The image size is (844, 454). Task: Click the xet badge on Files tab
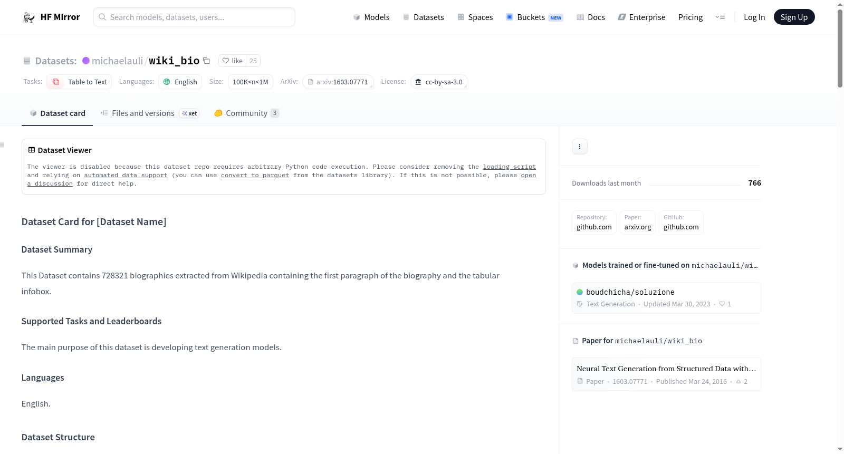189,113
